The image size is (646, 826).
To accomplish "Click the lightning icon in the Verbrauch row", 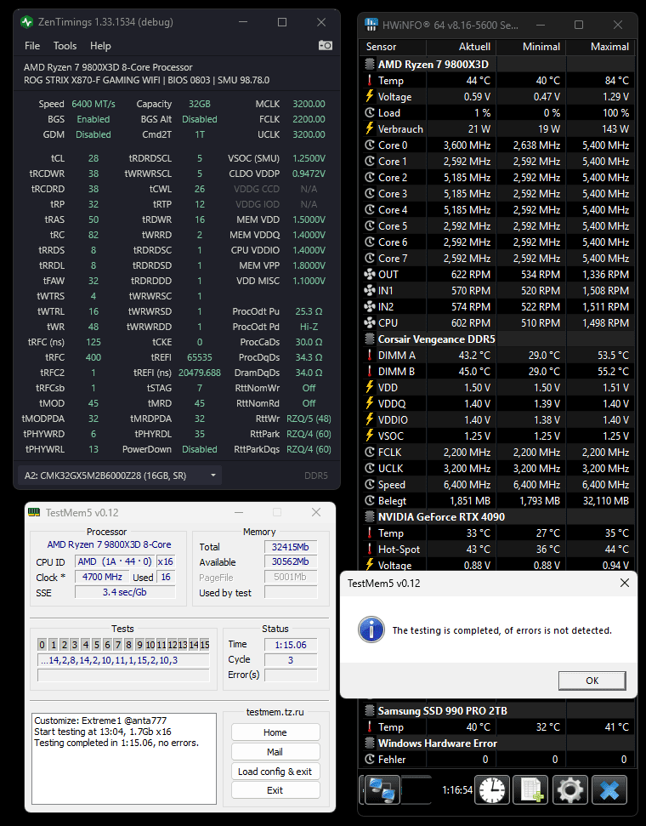I will click(x=370, y=128).
